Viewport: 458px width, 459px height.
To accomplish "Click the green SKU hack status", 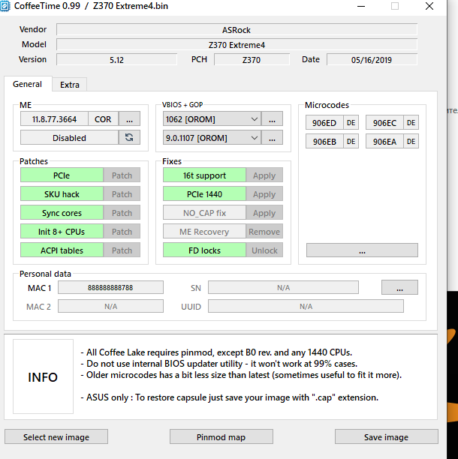I will pos(62,194).
